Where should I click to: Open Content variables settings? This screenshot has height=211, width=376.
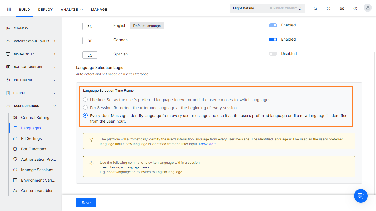point(37,190)
